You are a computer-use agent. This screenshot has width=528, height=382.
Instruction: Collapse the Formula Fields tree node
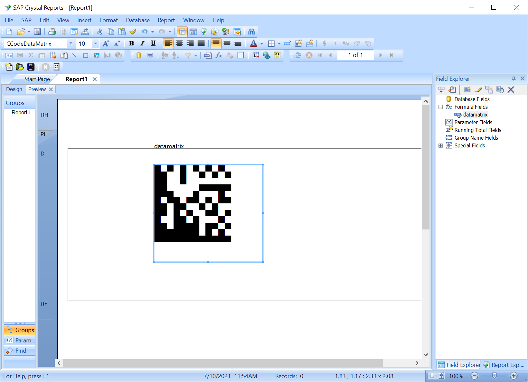[x=440, y=107]
